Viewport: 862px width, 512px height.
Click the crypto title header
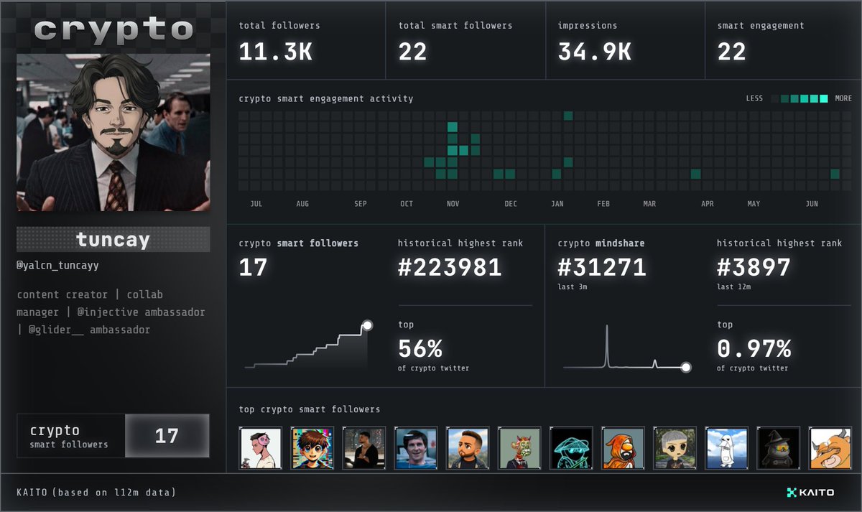click(x=113, y=30)
